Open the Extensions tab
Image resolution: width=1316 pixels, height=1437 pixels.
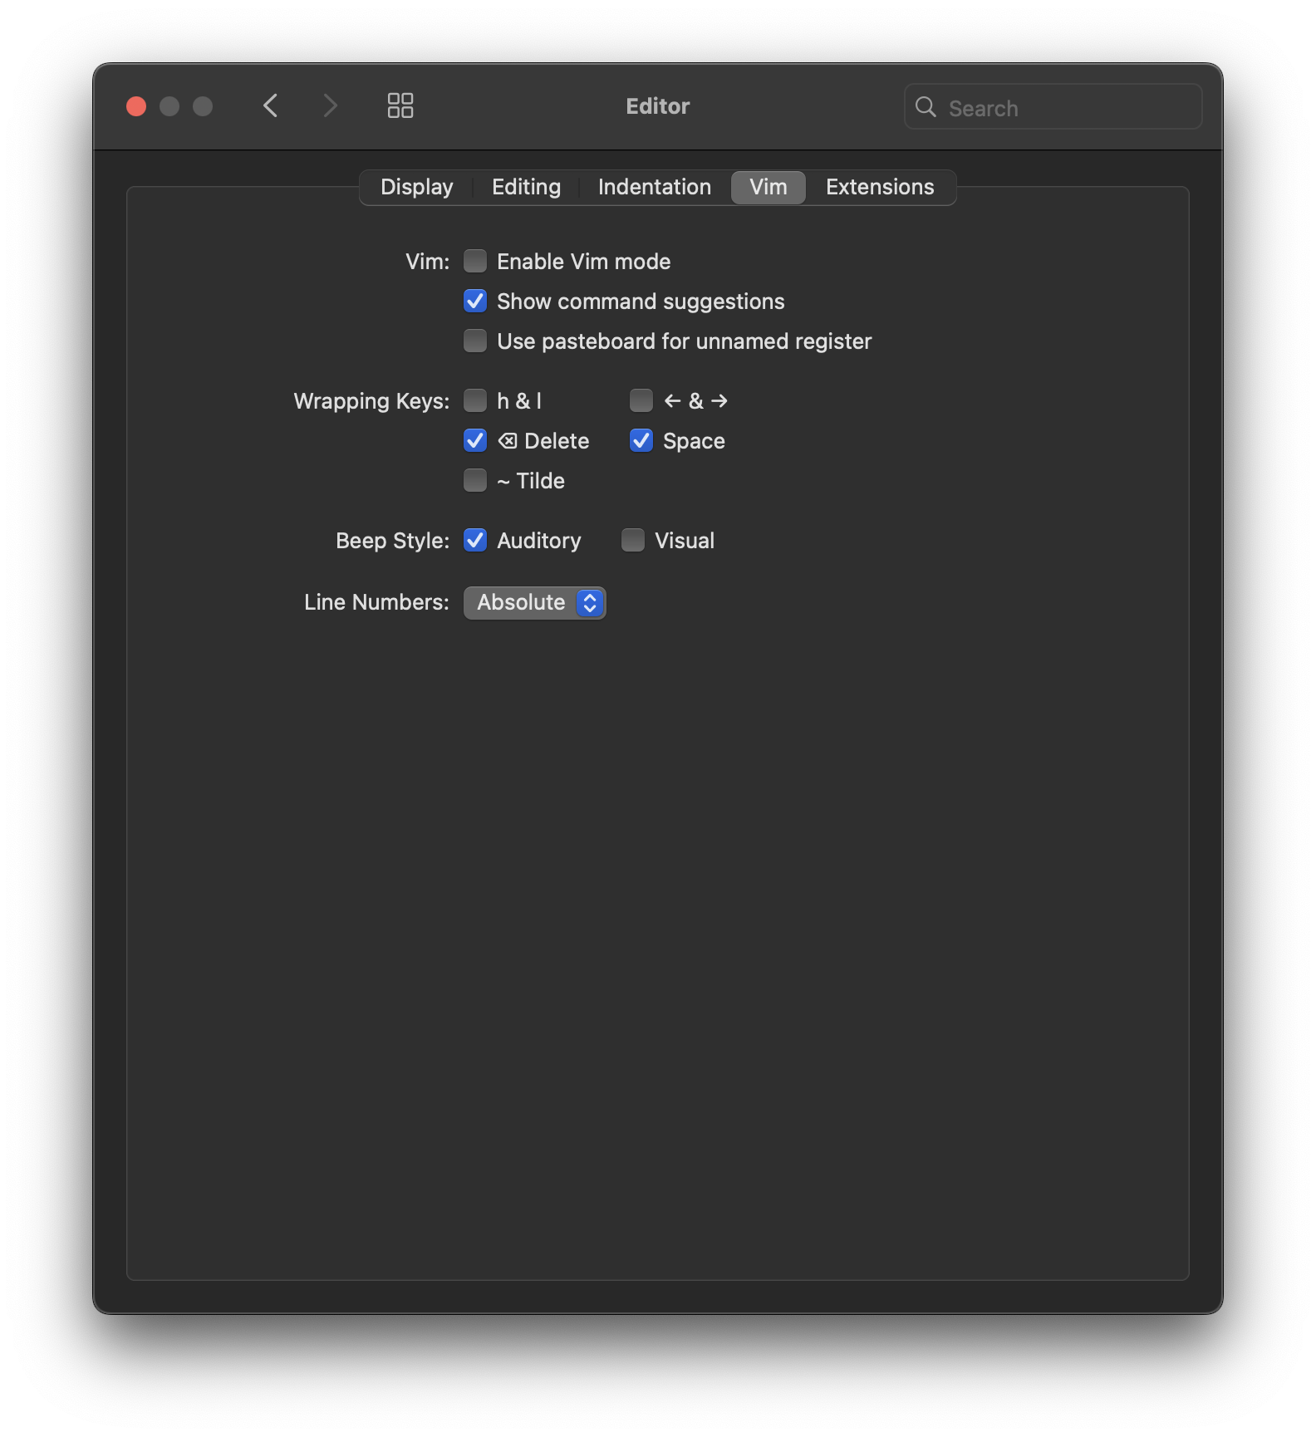tap(880, 187)
